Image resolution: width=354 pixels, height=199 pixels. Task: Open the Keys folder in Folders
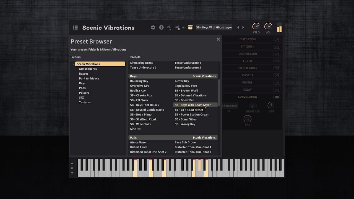coord(82,83)
